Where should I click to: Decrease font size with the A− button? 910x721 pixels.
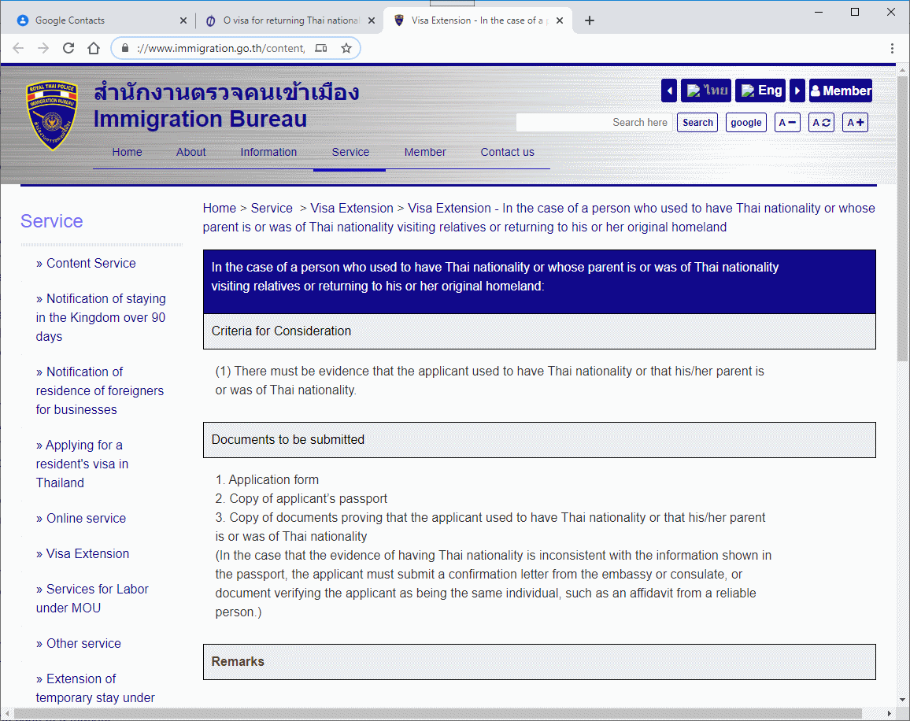[x=787, y=123]
